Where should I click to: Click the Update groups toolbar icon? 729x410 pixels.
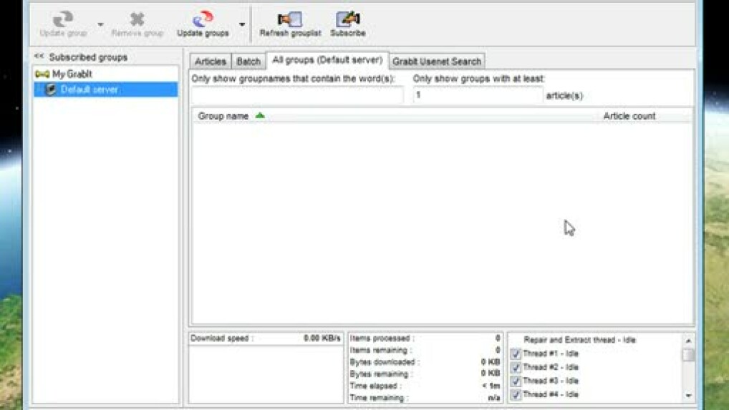tap(203, 19)
